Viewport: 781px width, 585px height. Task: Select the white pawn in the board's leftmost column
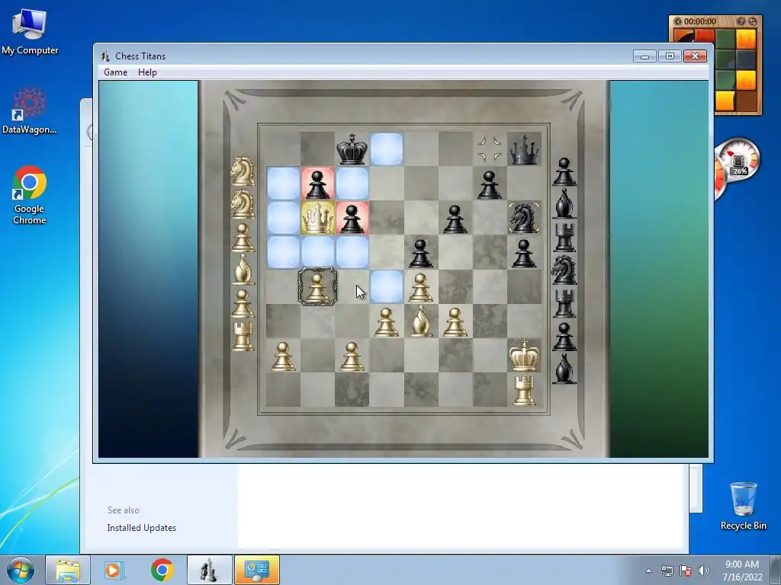(x=283, y=356)
